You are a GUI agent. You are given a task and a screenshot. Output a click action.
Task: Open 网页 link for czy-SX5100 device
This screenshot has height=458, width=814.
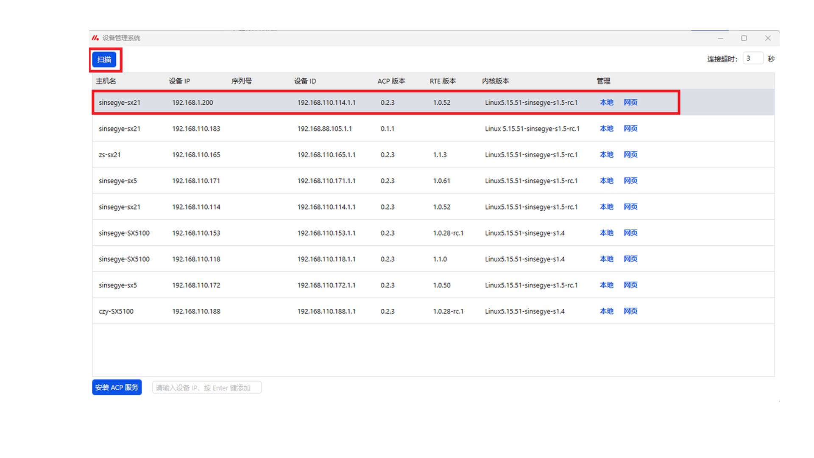point(630,311)
